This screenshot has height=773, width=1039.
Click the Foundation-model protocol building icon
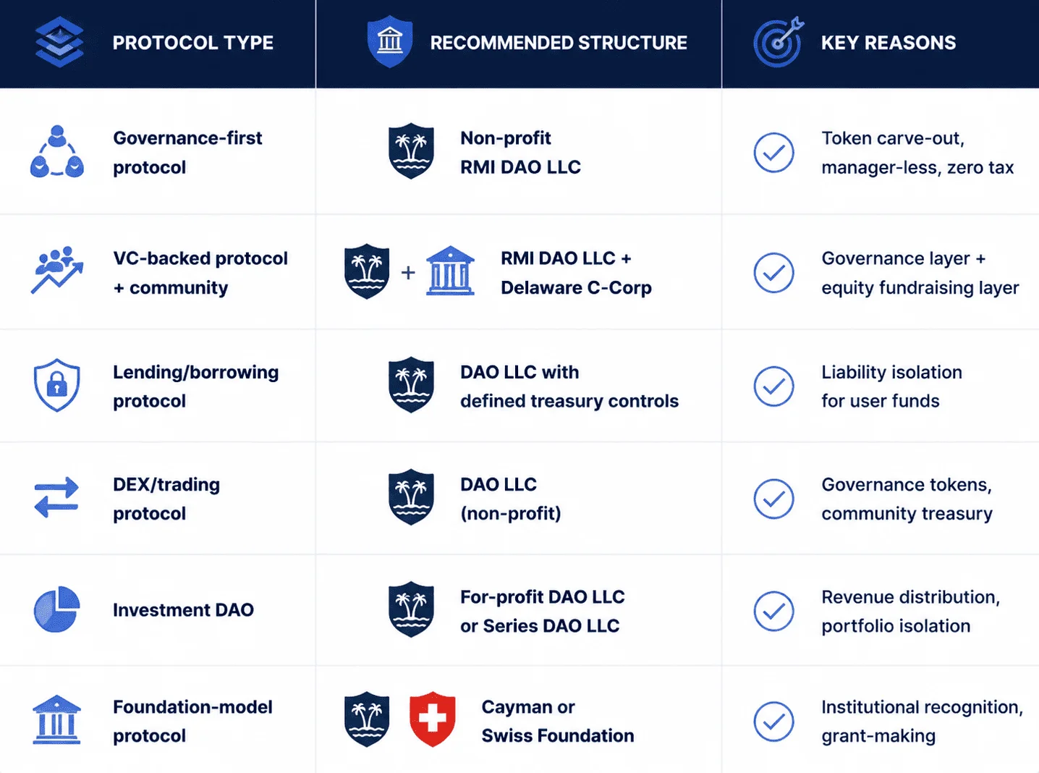56,720
